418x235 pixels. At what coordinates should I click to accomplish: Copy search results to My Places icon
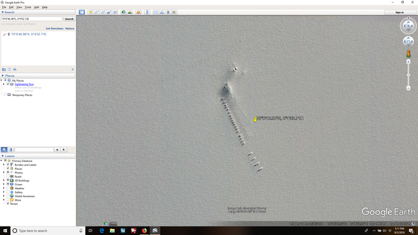(x=4, y=70)
